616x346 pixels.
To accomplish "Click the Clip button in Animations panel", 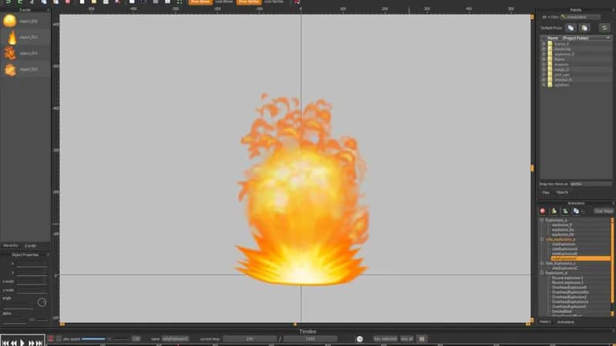I will tap(604, 211).
